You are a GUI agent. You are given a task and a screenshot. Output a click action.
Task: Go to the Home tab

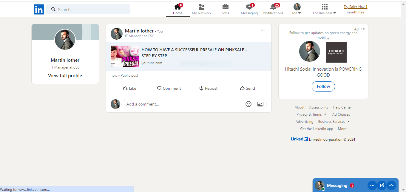178,10
